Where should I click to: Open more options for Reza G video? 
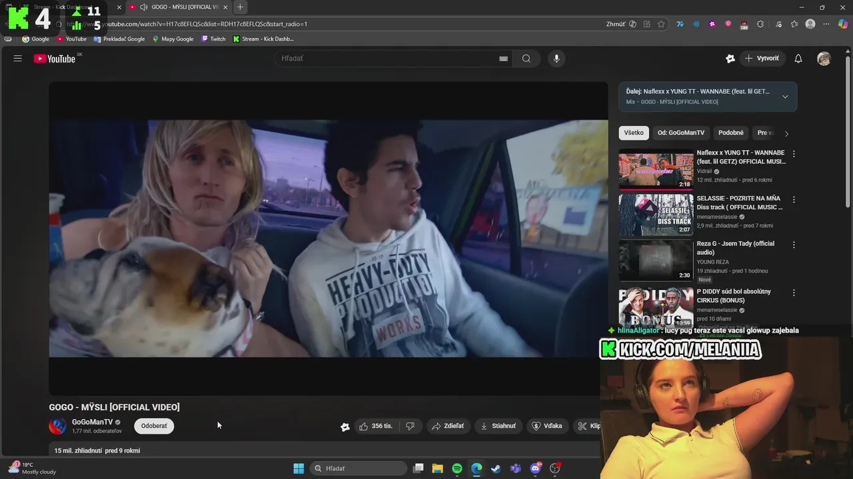tap(793, 245)
